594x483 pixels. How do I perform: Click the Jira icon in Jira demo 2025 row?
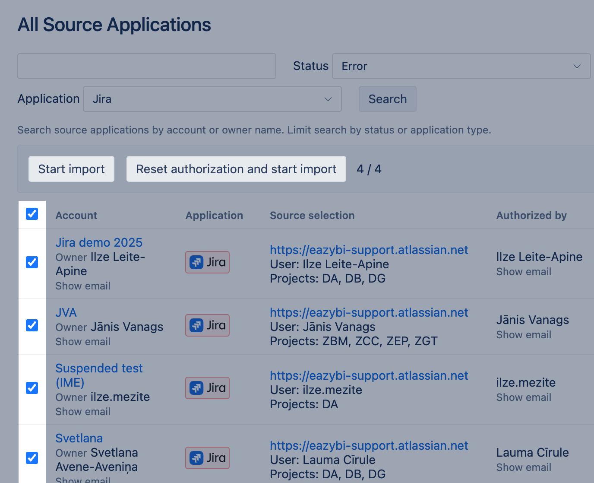tap(196, 262)
